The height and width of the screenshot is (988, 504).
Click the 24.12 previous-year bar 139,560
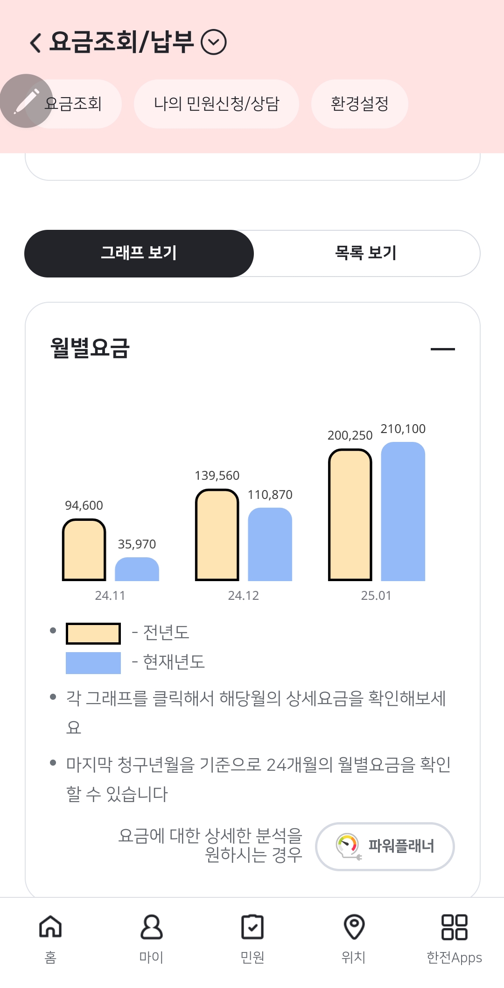click(x=217, y=535)
